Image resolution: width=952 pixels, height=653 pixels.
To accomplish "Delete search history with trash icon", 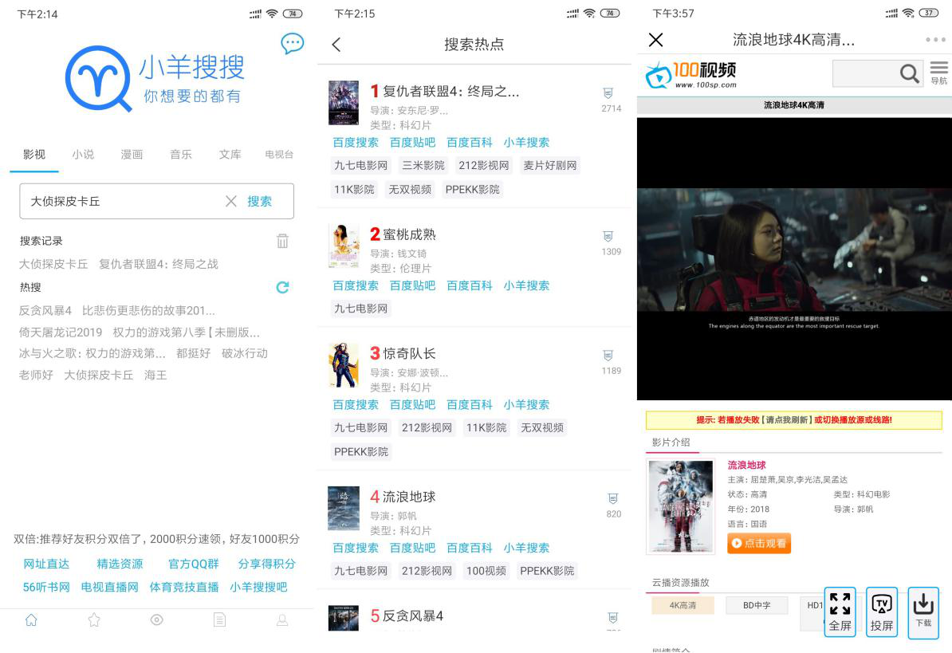I will [282, 241].
